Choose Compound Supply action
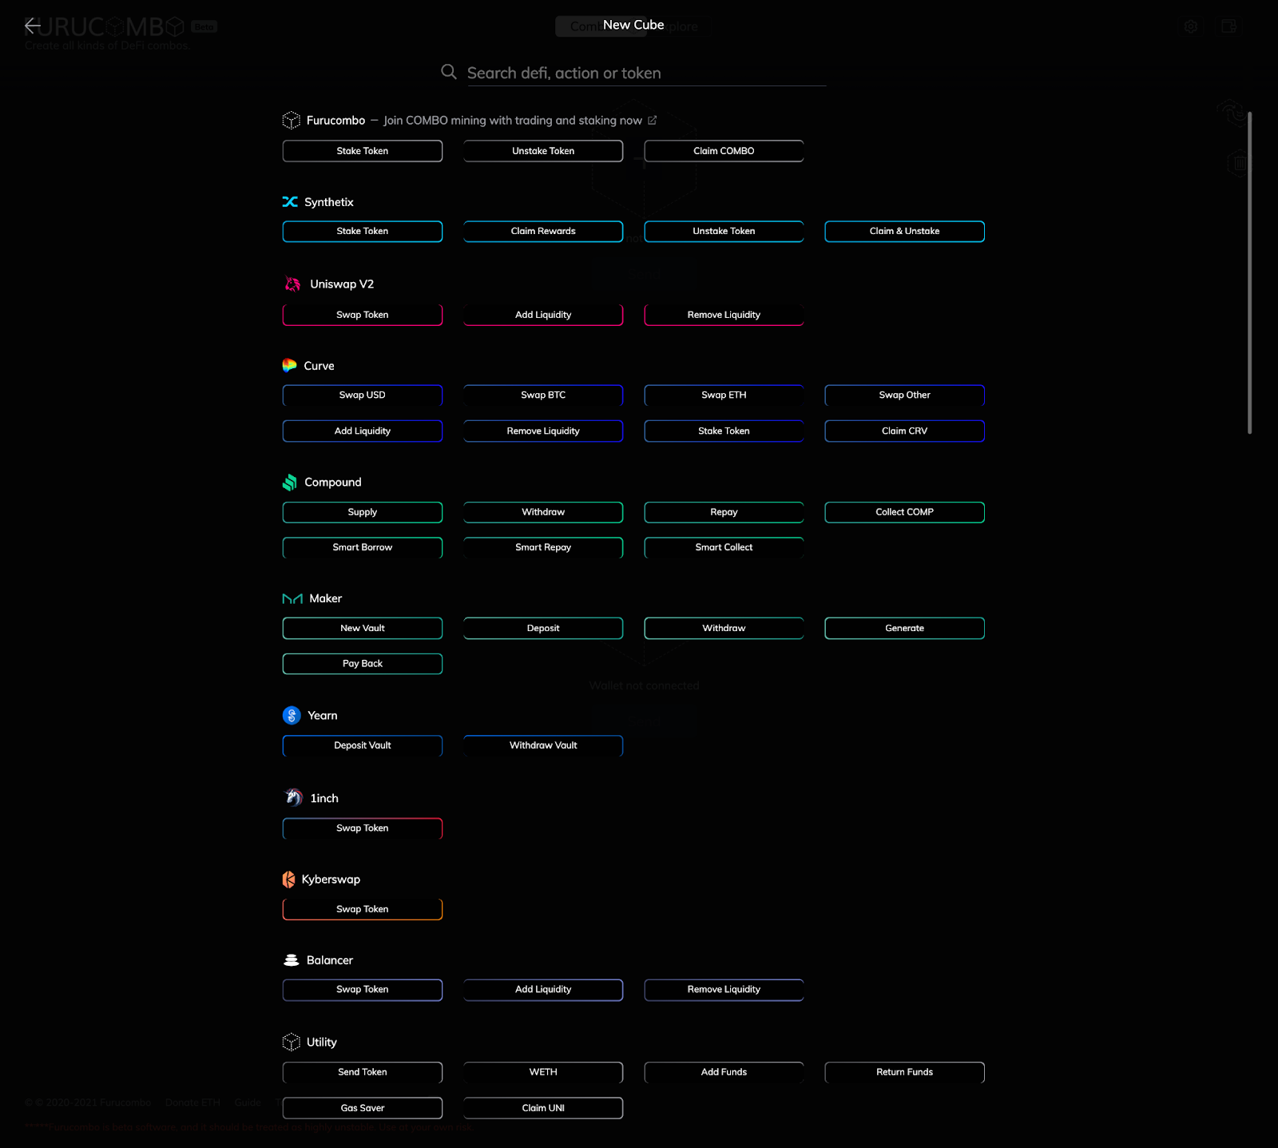This screenshot has height=1148, width=1278. pyautogui.click(x=363, y=512)
